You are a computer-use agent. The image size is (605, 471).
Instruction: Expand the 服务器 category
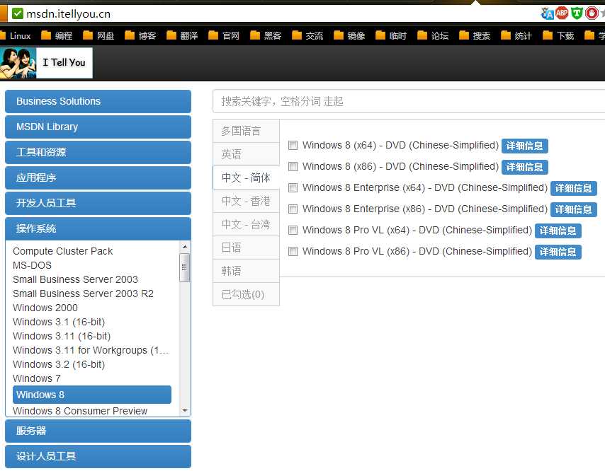(x=98, y=431)
